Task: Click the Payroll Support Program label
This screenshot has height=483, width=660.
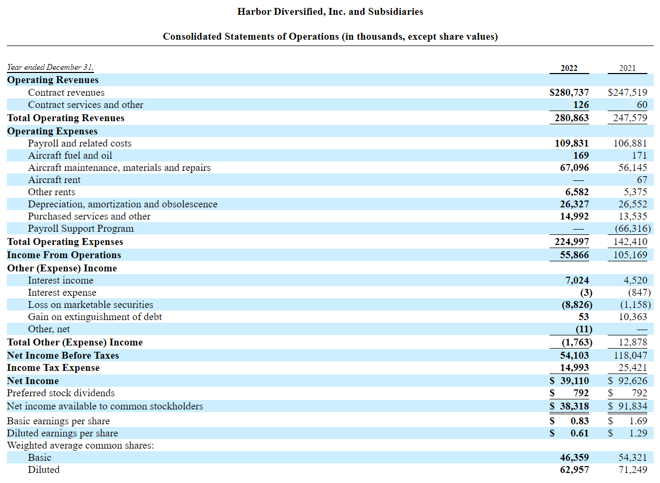Action: [x=81, y=229]
